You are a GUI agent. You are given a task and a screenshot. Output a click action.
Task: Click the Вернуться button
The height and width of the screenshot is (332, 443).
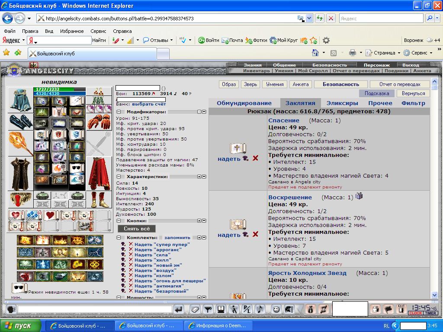click(413, 93)
